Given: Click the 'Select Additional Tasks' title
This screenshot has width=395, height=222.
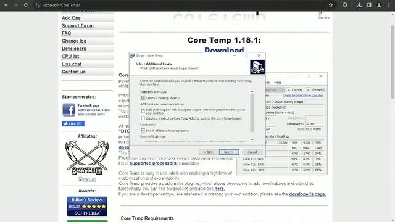Looking at the screenshot, I should pos(154,64).
